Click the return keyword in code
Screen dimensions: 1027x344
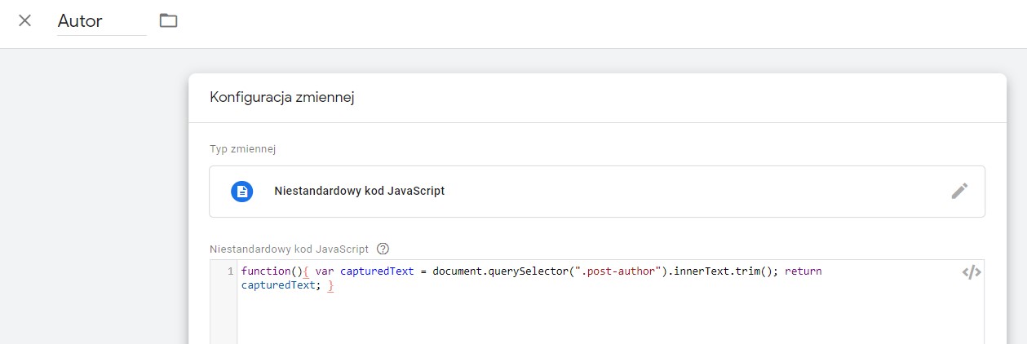coord(803,271)
